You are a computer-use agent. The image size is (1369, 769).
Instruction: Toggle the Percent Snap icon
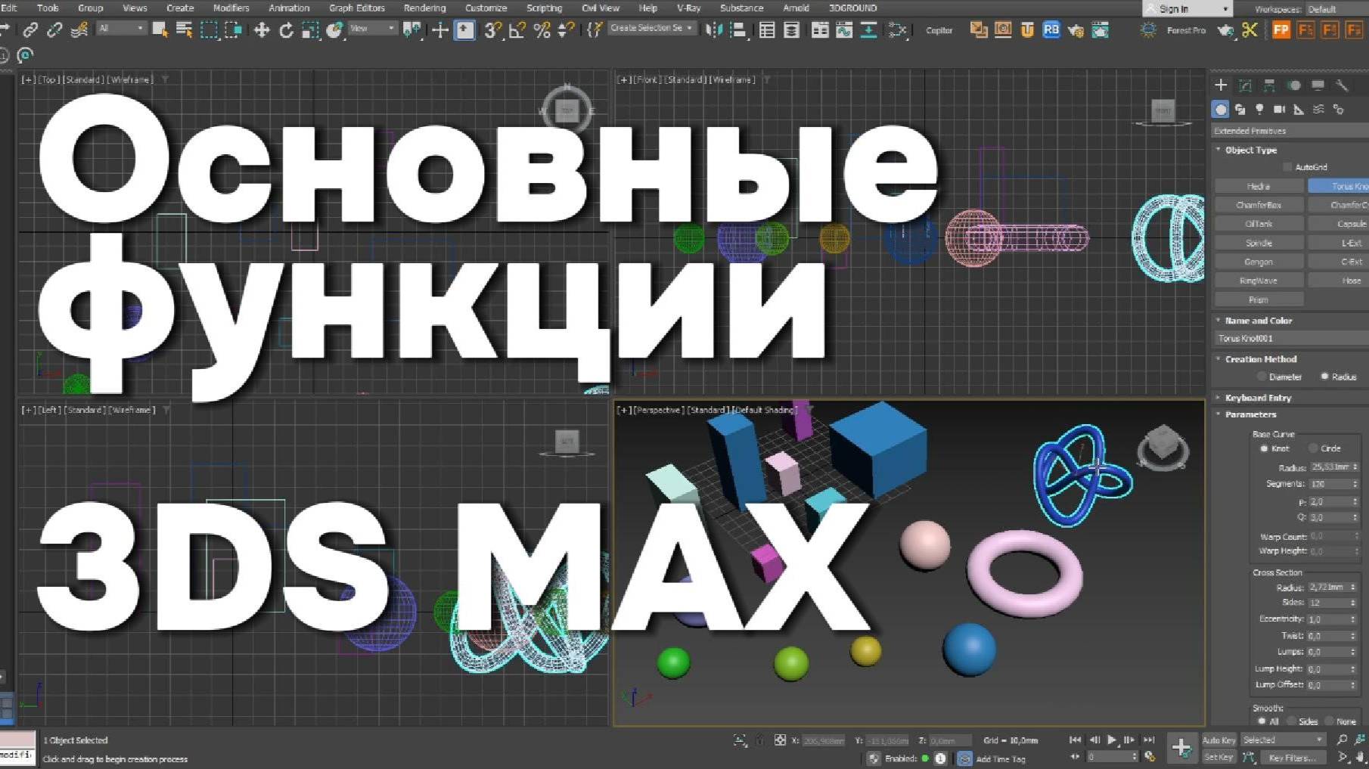point(542,30)
